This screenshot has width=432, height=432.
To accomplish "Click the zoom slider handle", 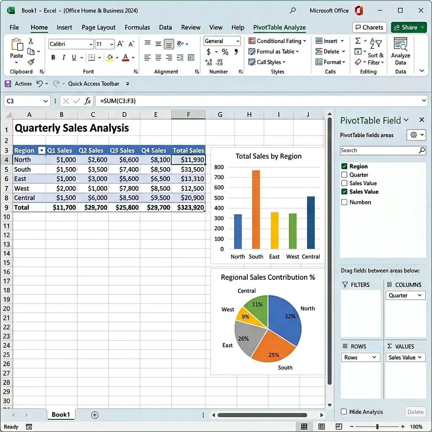I will click(x=377, y=427).
